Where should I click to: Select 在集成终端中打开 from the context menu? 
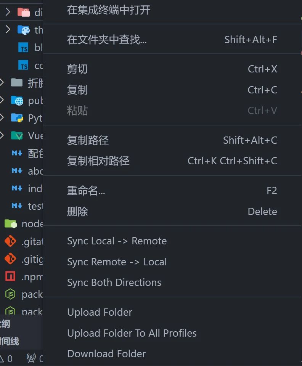click(107, 11)
